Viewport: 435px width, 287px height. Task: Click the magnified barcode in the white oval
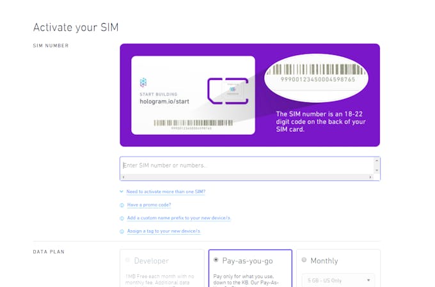316,70
